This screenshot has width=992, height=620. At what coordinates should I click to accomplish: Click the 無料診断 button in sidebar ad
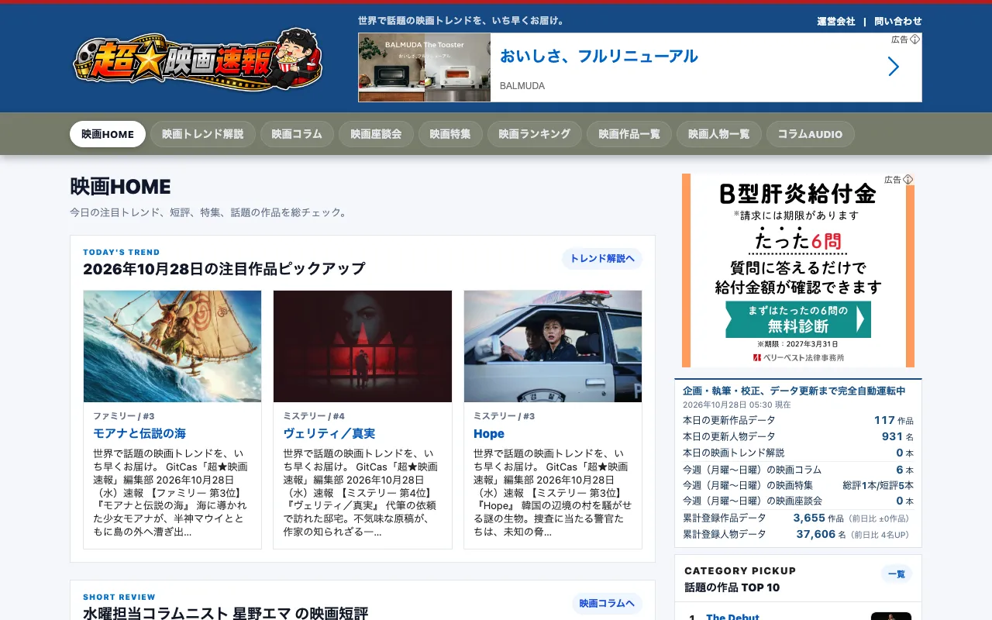[798, 319]
